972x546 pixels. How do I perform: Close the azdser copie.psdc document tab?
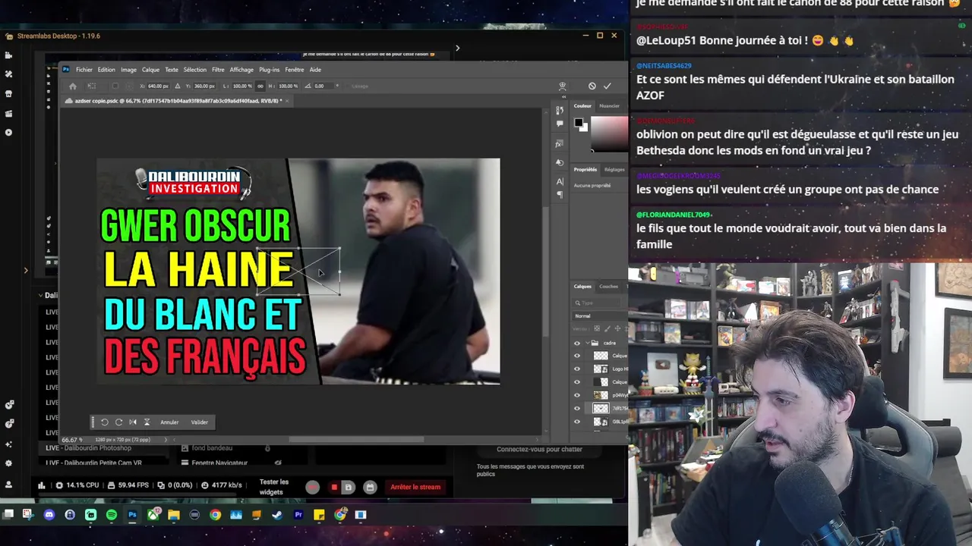tap(287, 101)
